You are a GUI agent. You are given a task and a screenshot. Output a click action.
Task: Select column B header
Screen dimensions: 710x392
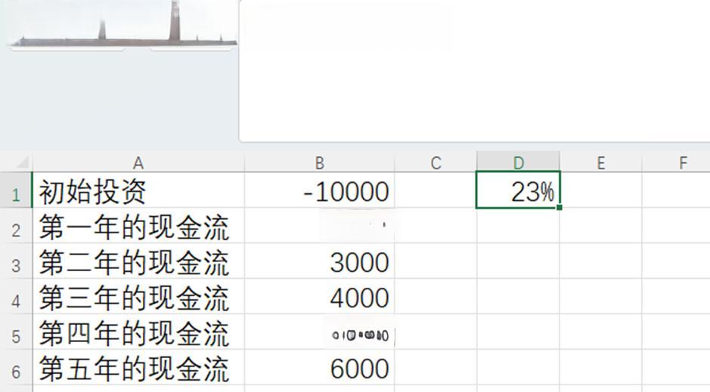319,162
